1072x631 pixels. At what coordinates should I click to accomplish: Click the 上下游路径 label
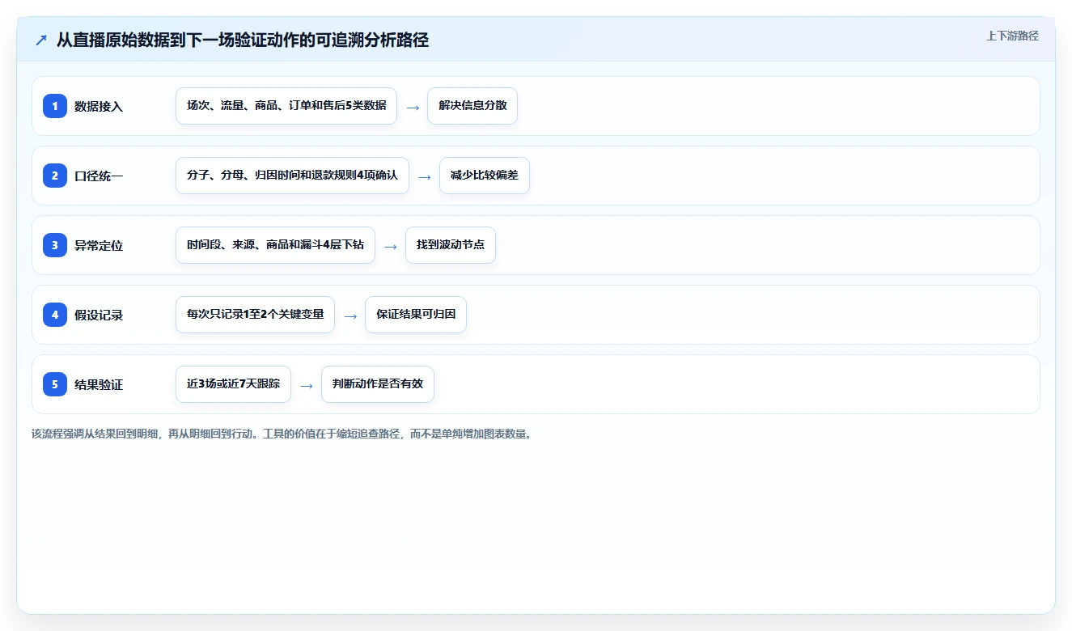[1012, 36]
